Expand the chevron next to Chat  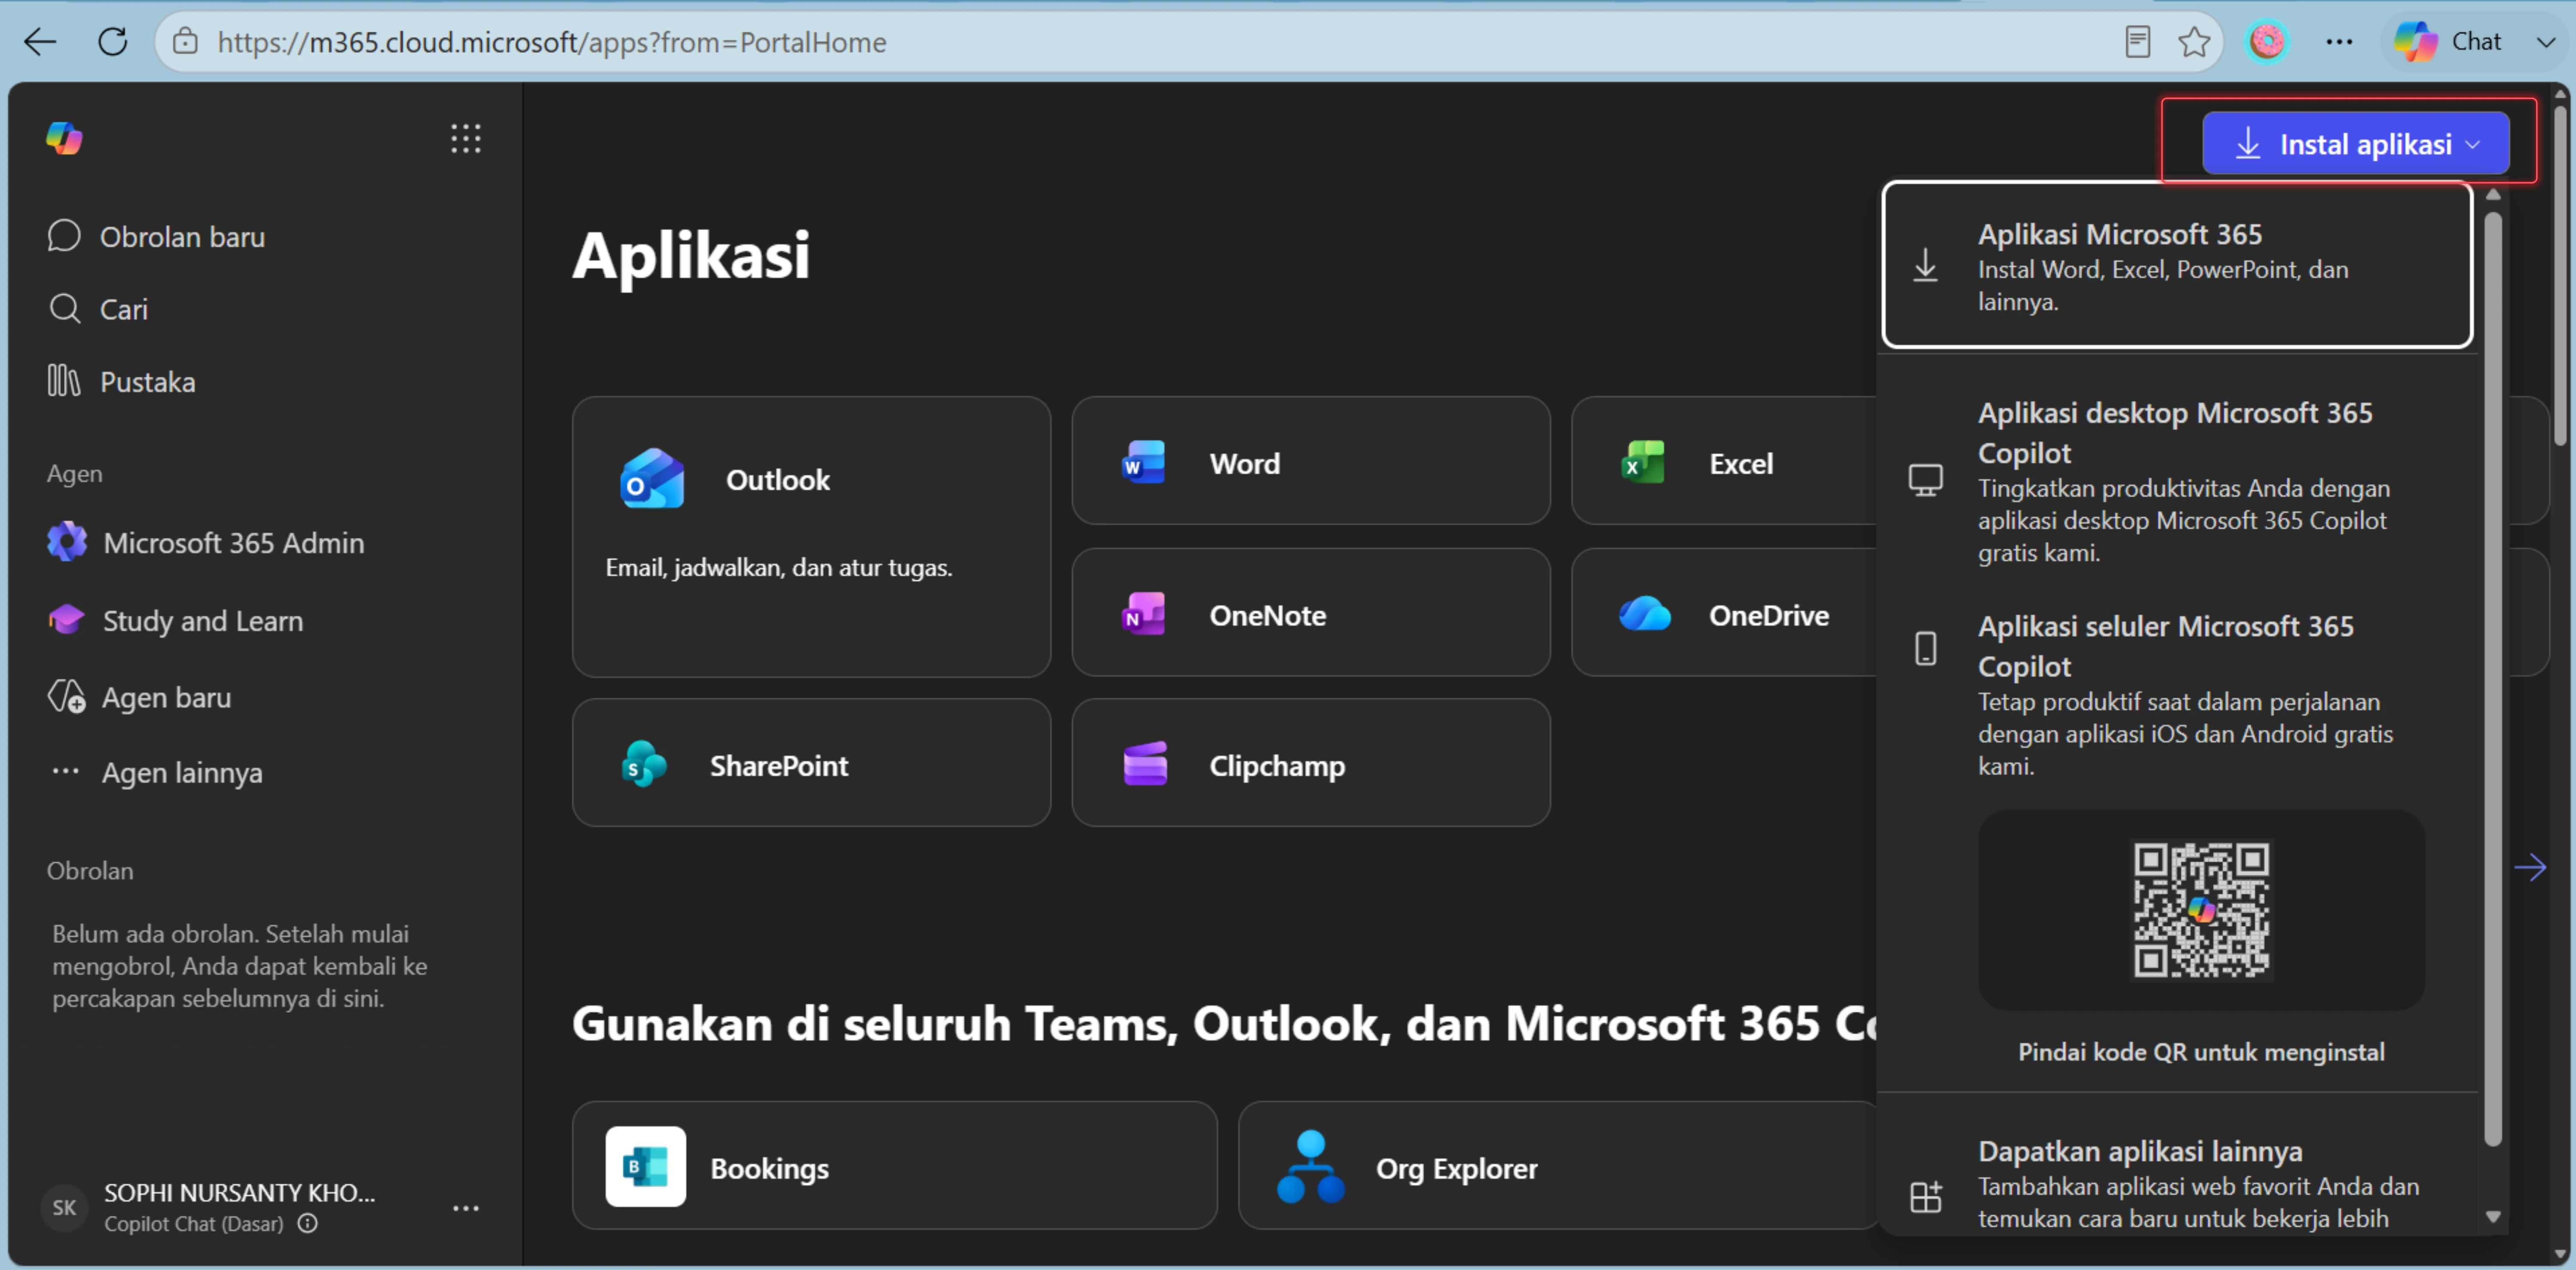[2545, 42]
